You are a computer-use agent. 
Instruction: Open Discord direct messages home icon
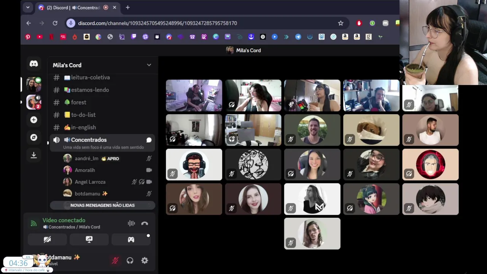click(x=34, y=64)
